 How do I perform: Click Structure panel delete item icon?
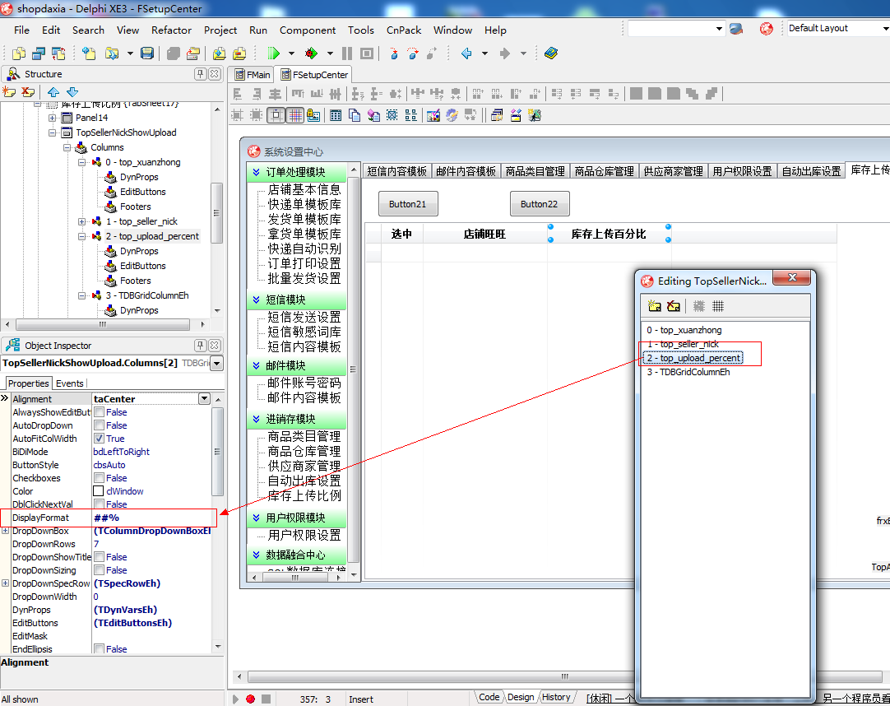coord(28,92)
